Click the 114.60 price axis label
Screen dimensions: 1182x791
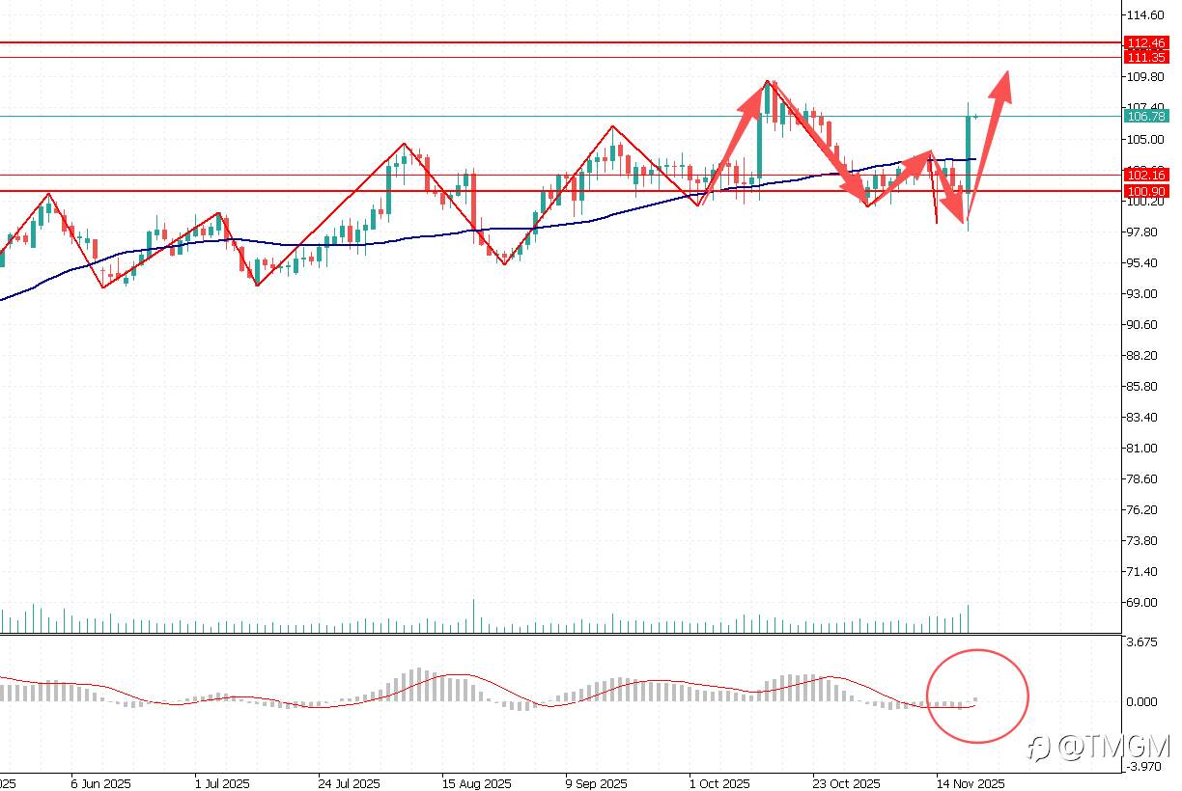(x=1145, y=15)
